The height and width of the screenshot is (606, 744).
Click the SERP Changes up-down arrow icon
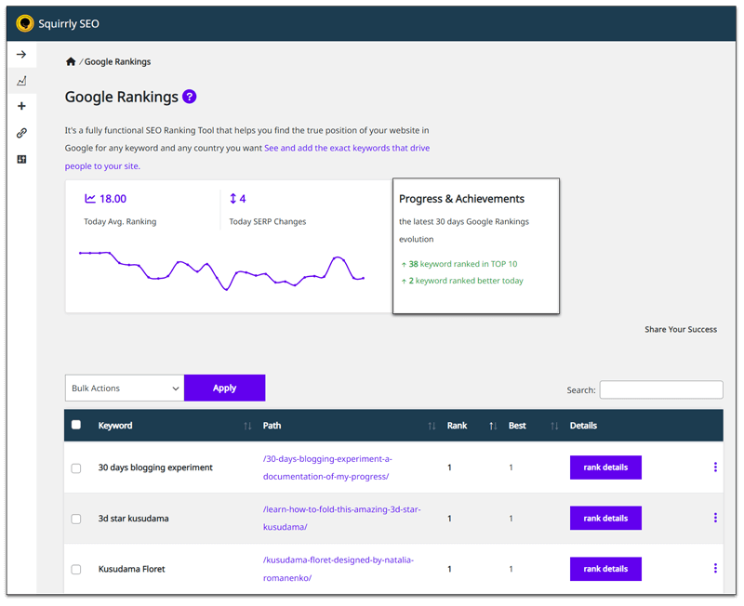pyautogui.click(x=232, y=199)
